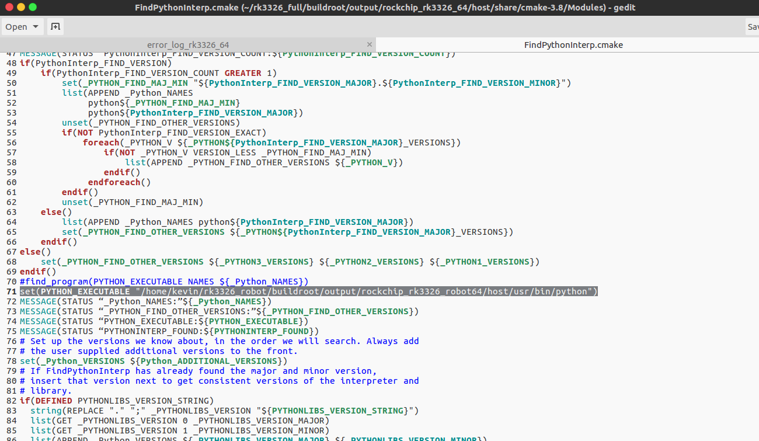Click 'foreach(_PYTHON_V' on line 56
This screenshot has height=441, width=759.
point(127,143)
